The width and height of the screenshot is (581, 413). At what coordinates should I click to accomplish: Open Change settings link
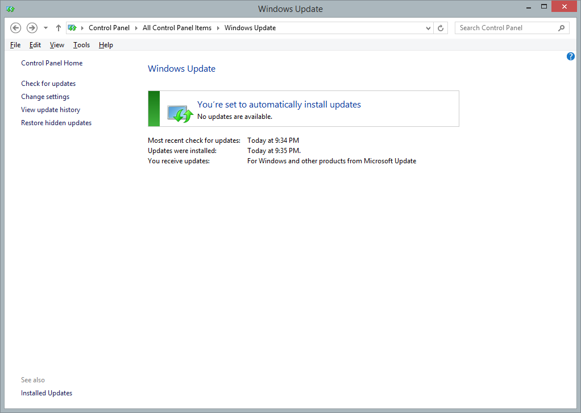[x=45, y=97]
